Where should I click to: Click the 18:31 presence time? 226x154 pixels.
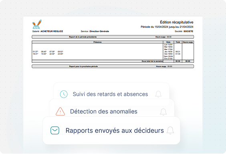click(x=35, y=54)
